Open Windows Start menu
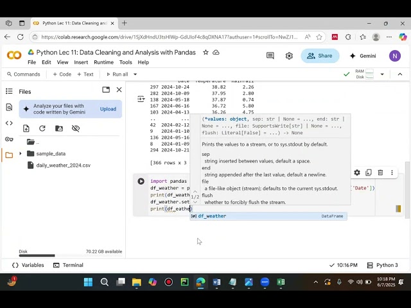The width and height of the screenshot is (411, 308). pos(89,282)
